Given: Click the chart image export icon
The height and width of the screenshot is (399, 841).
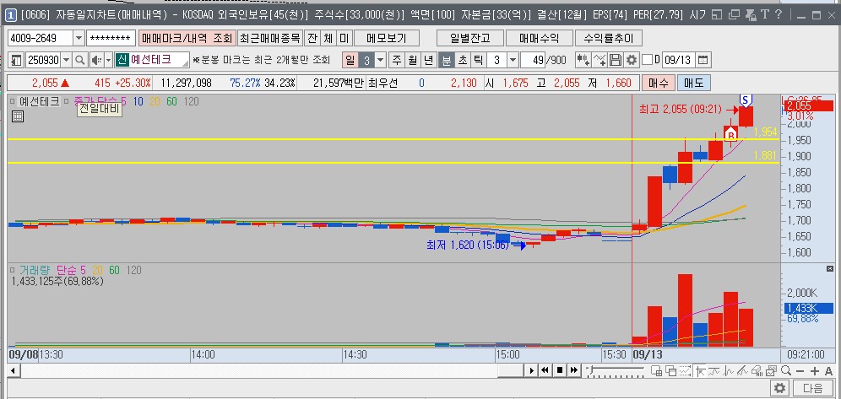Looking at the screenshot, I should coord(771,370).
